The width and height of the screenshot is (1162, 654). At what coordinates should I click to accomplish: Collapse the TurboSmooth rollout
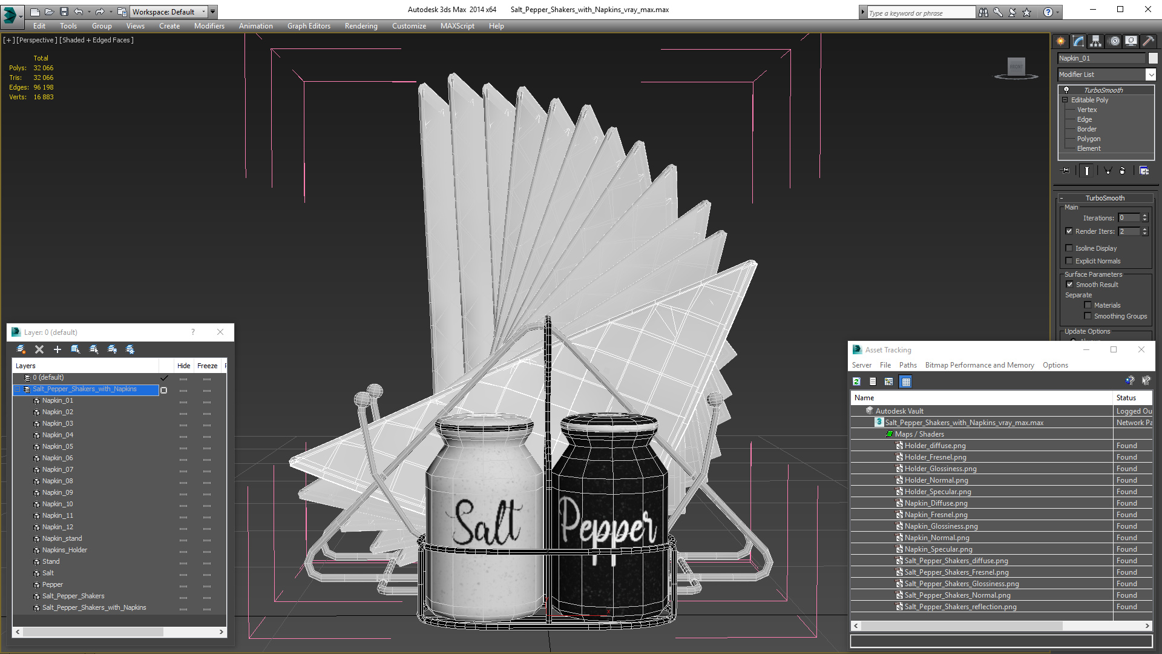[1061, 198]
